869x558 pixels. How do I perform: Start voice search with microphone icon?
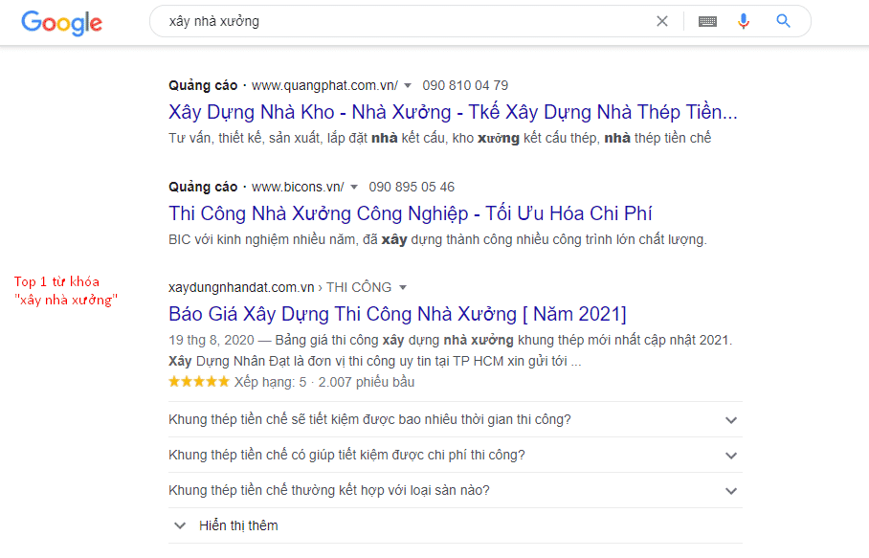pyautogui.click(x=744, y=21)
